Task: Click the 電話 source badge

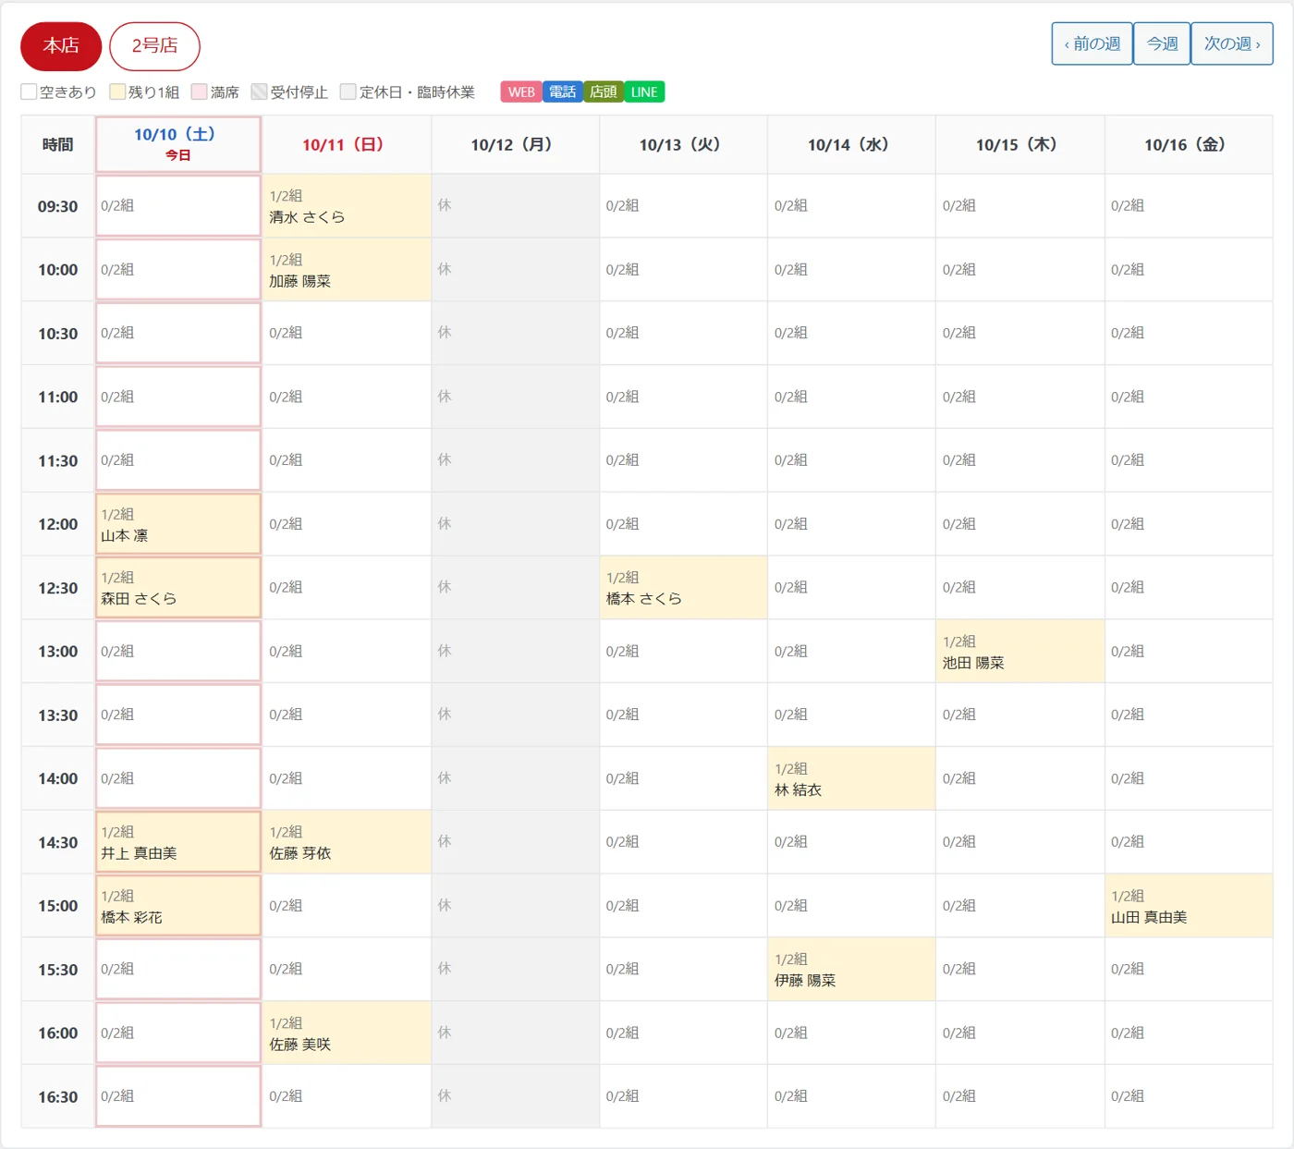Action: [x=563, y=92]
